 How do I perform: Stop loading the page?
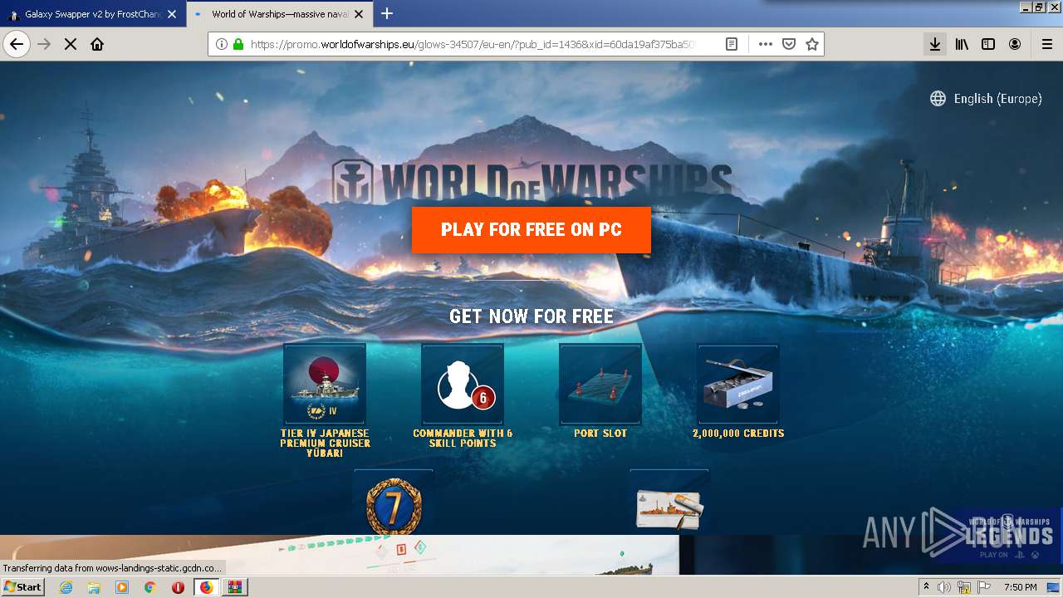pos(71,44)
